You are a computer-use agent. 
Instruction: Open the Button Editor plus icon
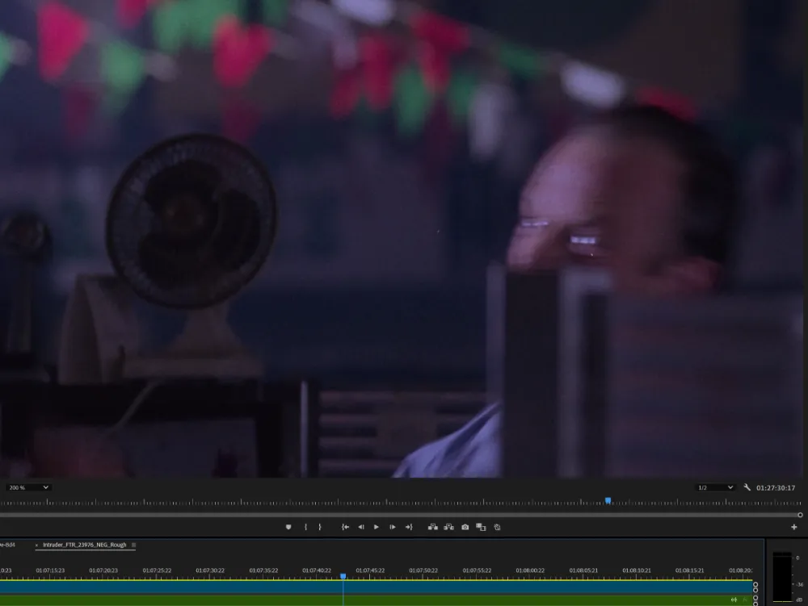tap(793, 527)
